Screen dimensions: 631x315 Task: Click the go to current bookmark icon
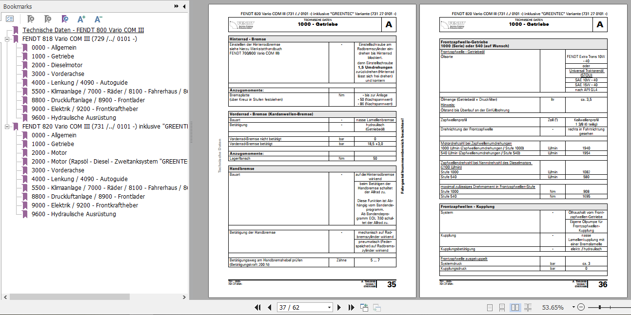(x=64, y=19)
